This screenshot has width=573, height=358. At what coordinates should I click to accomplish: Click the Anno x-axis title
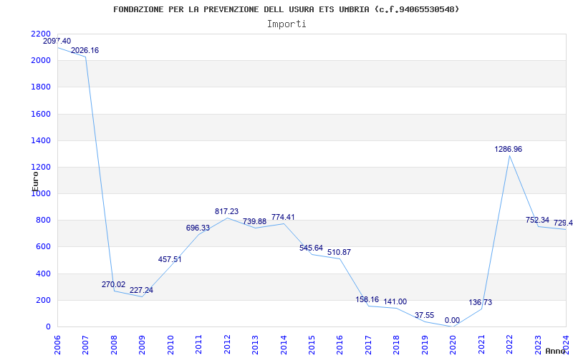pyautogui.click(x=555, y=351)
